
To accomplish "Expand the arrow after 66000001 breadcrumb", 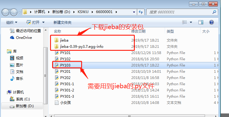I will click(116, 12).
